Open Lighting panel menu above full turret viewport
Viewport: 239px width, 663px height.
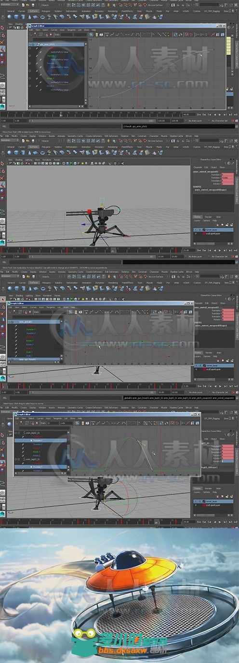point(28,159)
